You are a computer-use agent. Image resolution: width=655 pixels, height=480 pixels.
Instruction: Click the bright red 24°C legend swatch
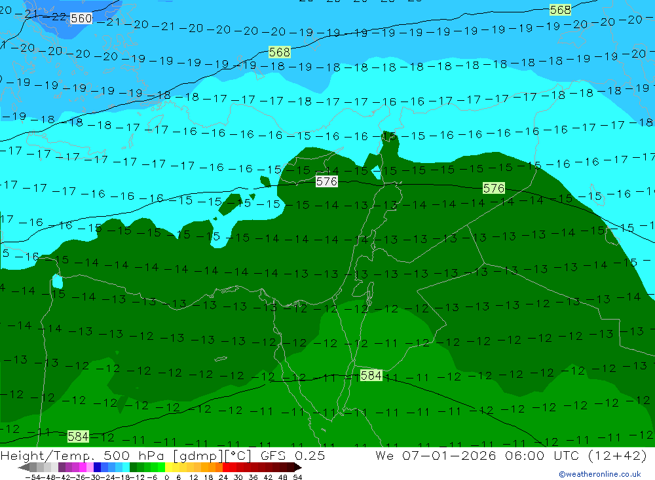[225, 468]
